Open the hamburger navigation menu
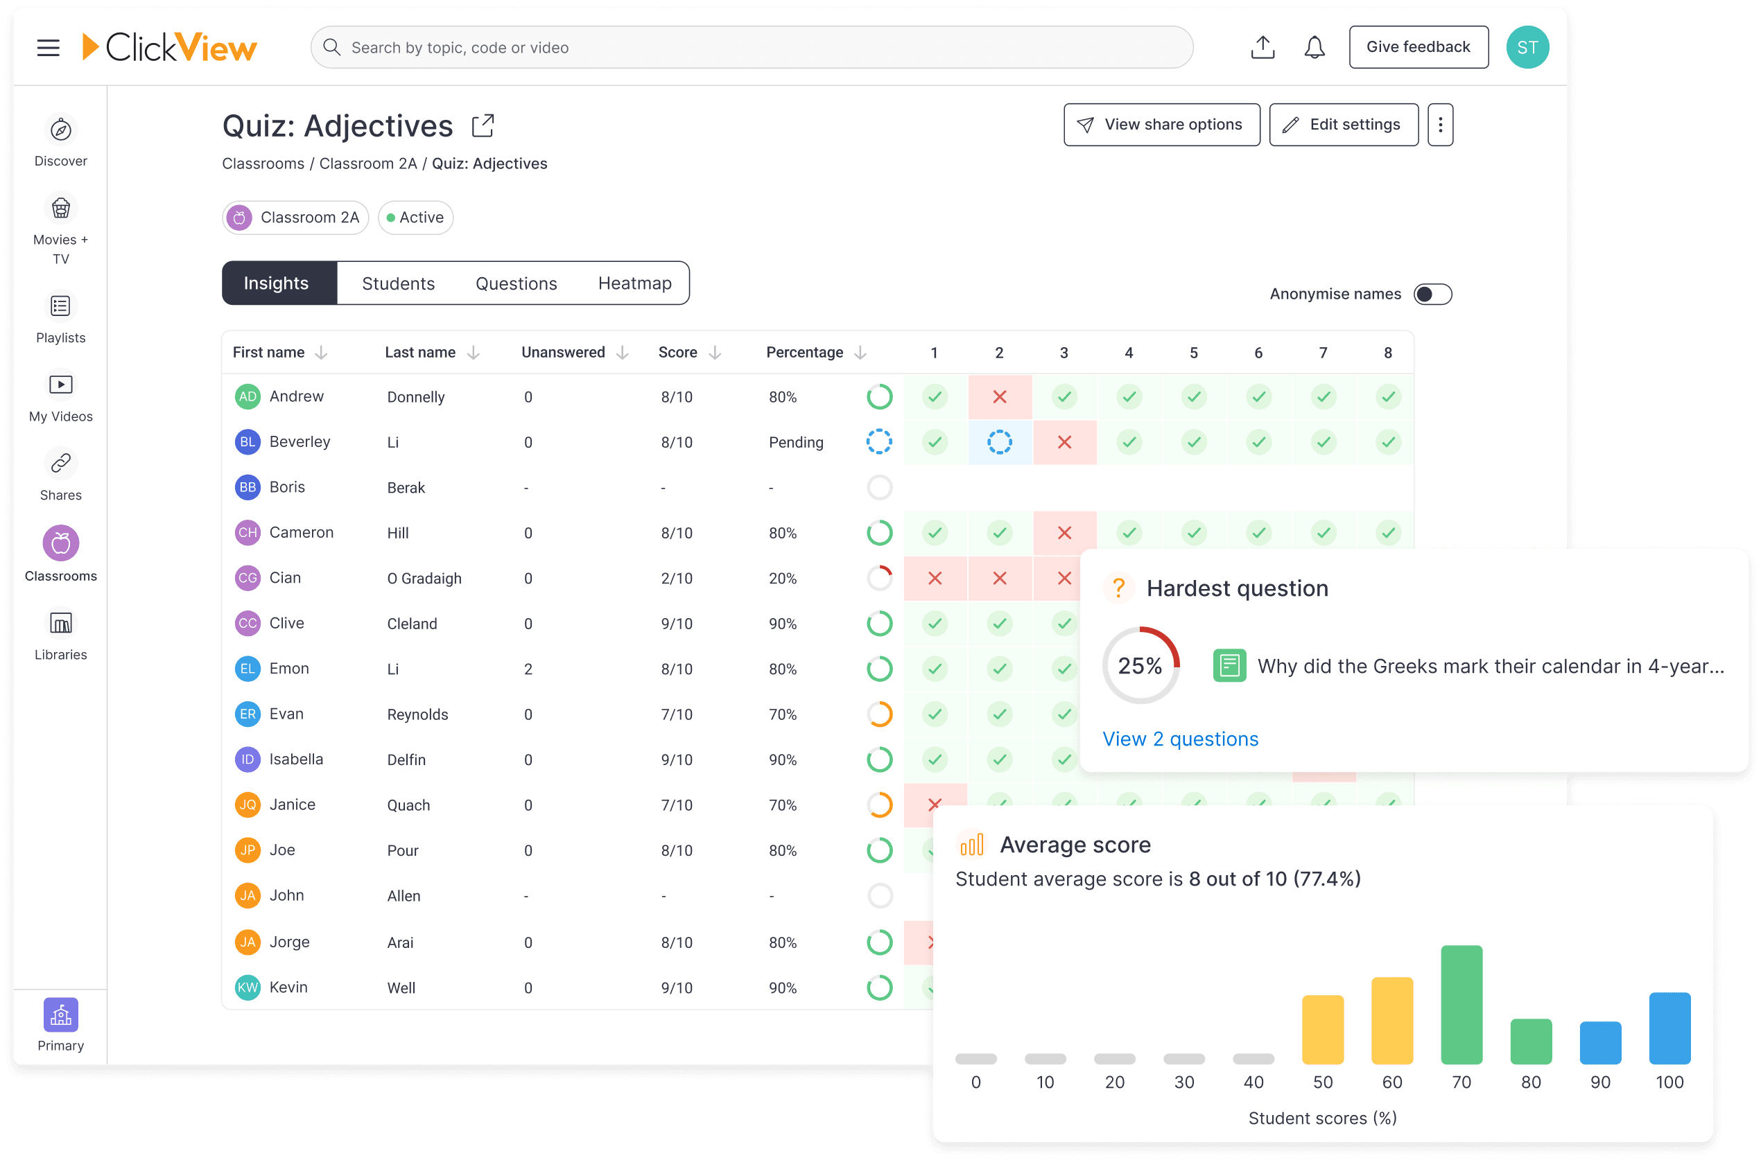1761x1160 pixels. 47,46
